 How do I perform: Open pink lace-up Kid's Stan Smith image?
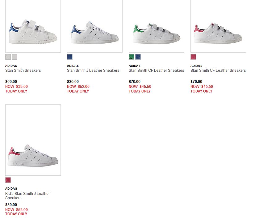[x=33, y=140]
